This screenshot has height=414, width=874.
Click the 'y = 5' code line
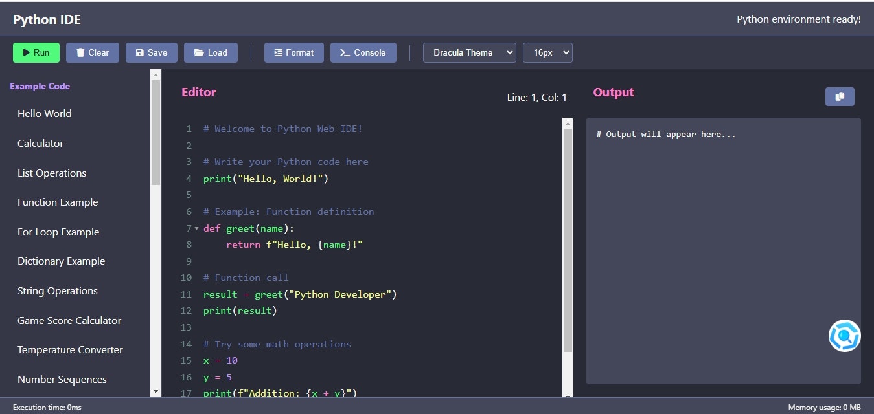click(x=218, y=377)
